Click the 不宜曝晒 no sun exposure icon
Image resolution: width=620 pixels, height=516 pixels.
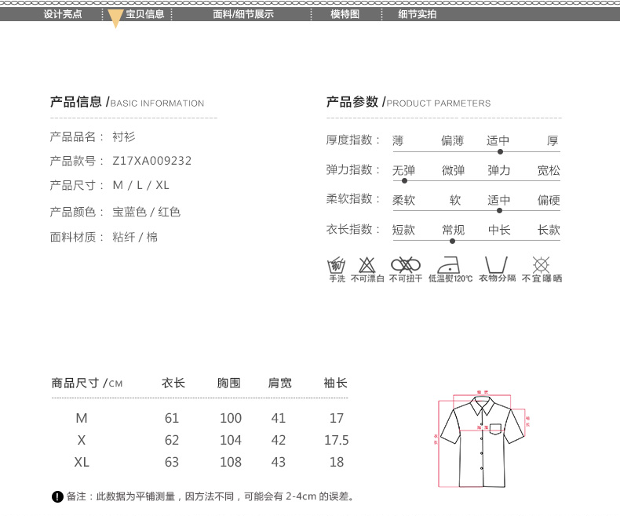(541, 264)
